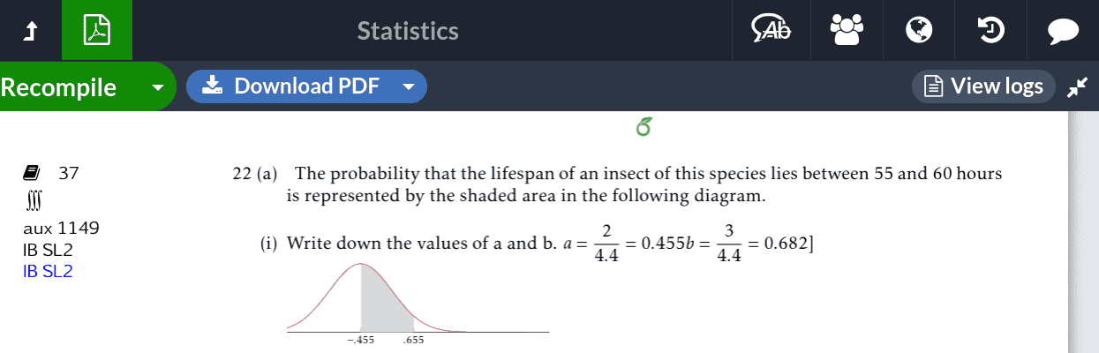Click the up-arrow back to projects icon
The height and width of the screenshot is (353, 1099).
point(31,31)
